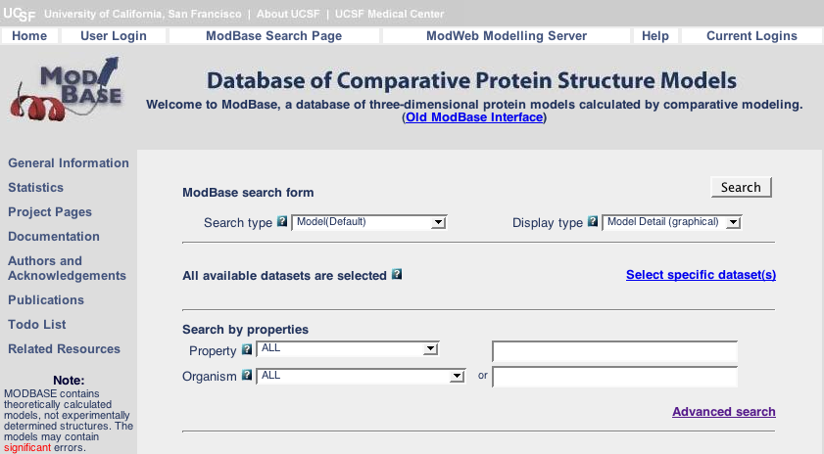Open Old ModBase Interface link

[x=474, y=117]
